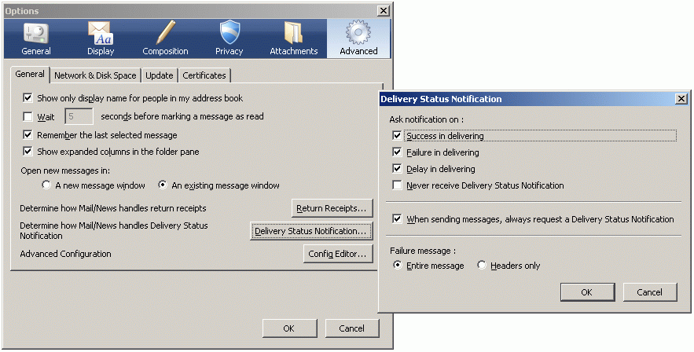Click the seconds value input field
694x352 pixels.
point(79,116)
